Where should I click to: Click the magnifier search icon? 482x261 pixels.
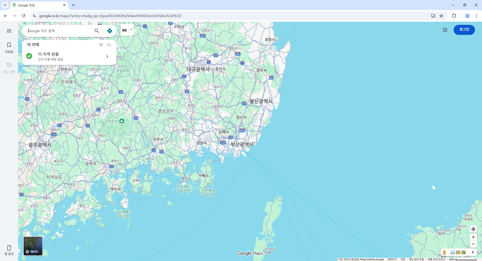tap(97, 31)
